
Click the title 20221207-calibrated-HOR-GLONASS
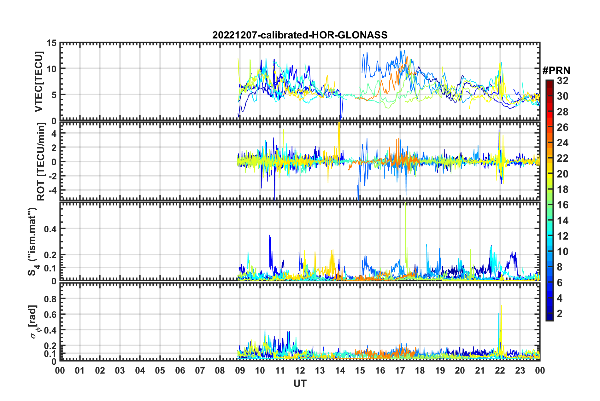(300, 35)
